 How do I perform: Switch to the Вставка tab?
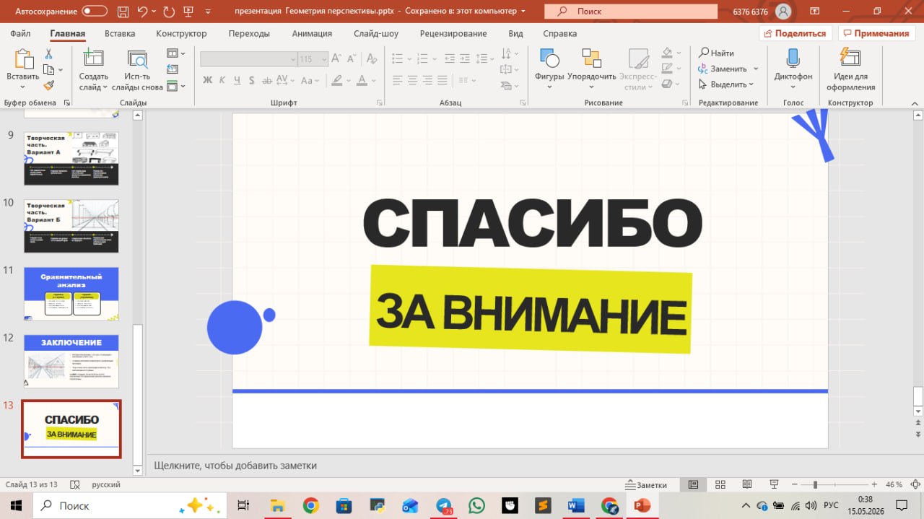click(120, 33)
